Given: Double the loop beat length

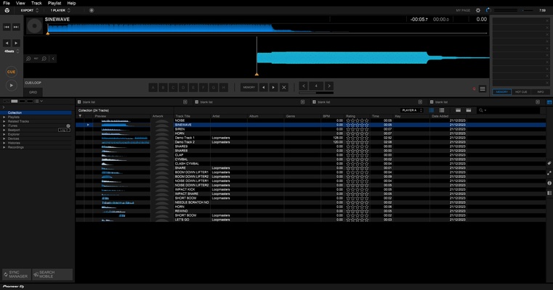Looking at the screenshot, I should pos(328,86).
